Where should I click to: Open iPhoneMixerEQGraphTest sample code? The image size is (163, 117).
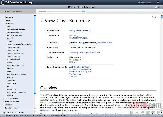pos(81,72)
